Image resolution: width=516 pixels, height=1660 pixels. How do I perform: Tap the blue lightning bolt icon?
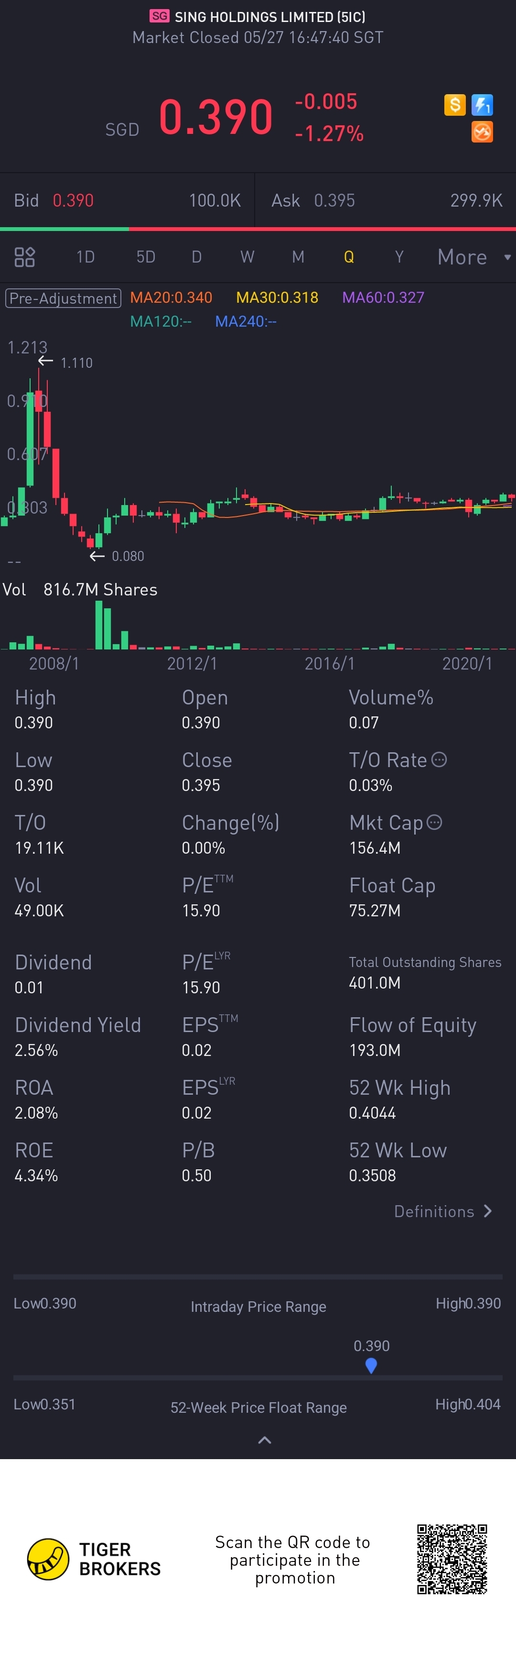[x=482, y=104]
